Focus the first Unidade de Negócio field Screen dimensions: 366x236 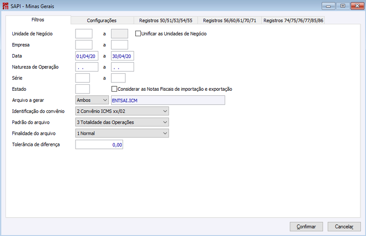pos(84,33)
